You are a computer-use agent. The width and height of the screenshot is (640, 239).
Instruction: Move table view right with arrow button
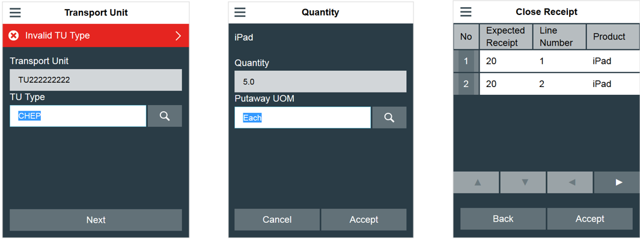tap(617, 183)
